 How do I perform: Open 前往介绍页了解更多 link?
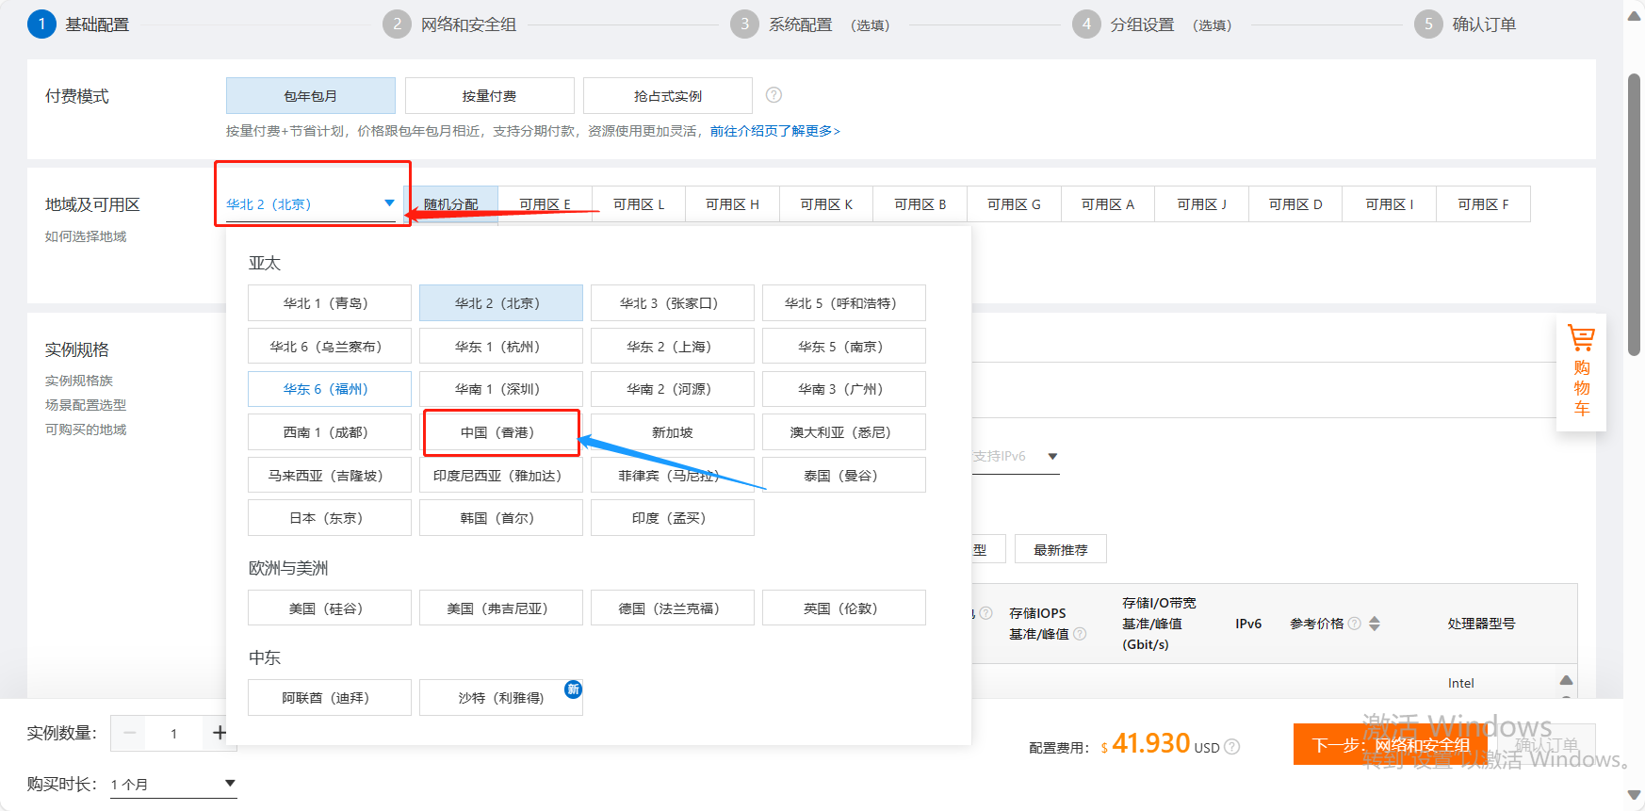coord(775,131)
